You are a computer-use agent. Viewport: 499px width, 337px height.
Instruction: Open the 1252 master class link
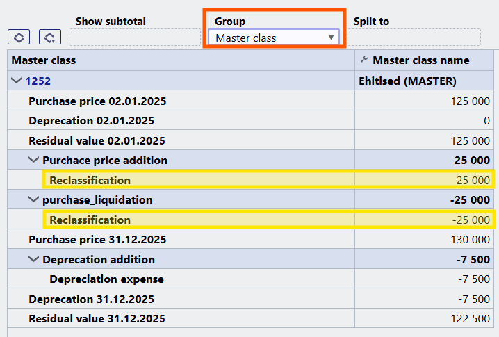pyautogui.click(x=38, y=81)
